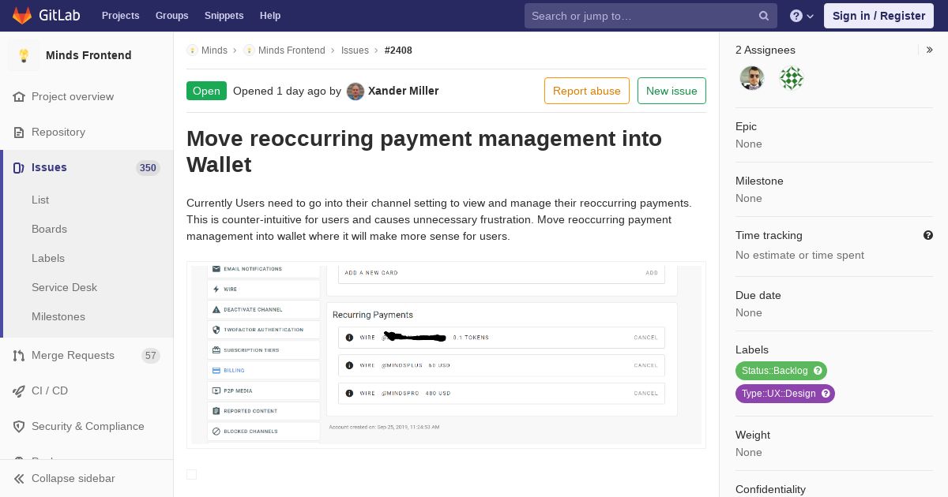The height and width of the screenshot is (497, 948).
Task: Click the 2 Assignees heading
Action: [766, 50]
